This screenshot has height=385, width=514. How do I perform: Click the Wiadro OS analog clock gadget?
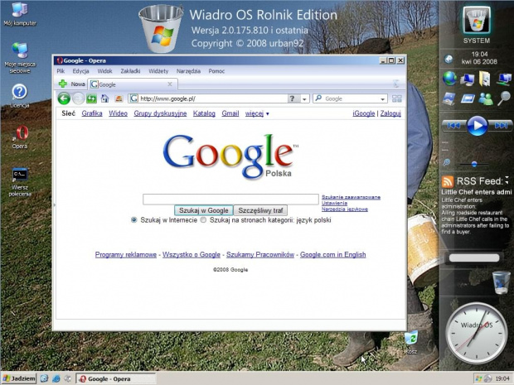(x=477, y=334)
